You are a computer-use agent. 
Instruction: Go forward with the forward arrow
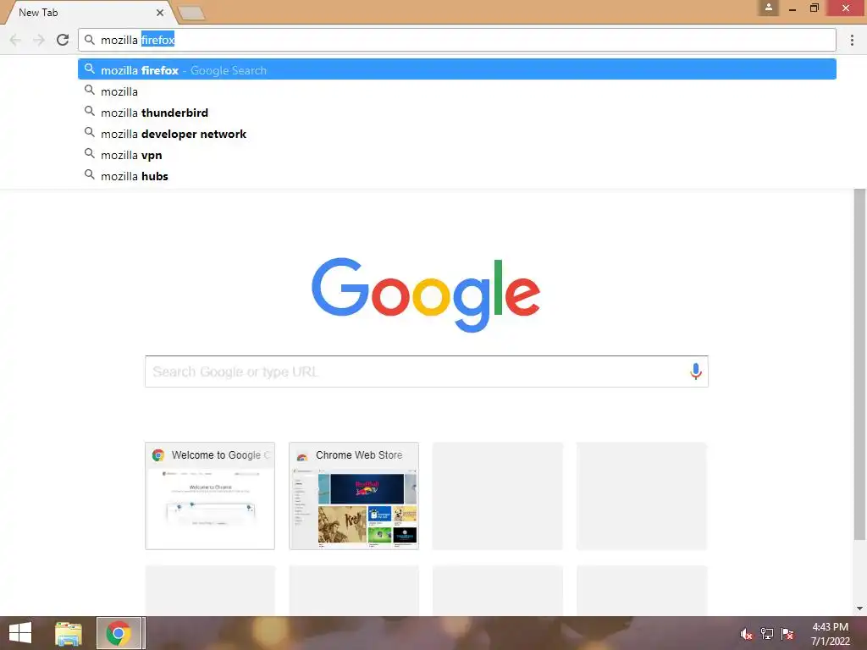tap(39, 40)
